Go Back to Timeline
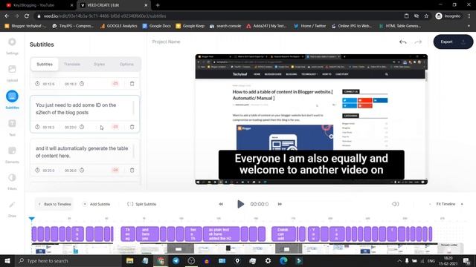The height and width of the screenshot is (267, 476). coord(54,204)
